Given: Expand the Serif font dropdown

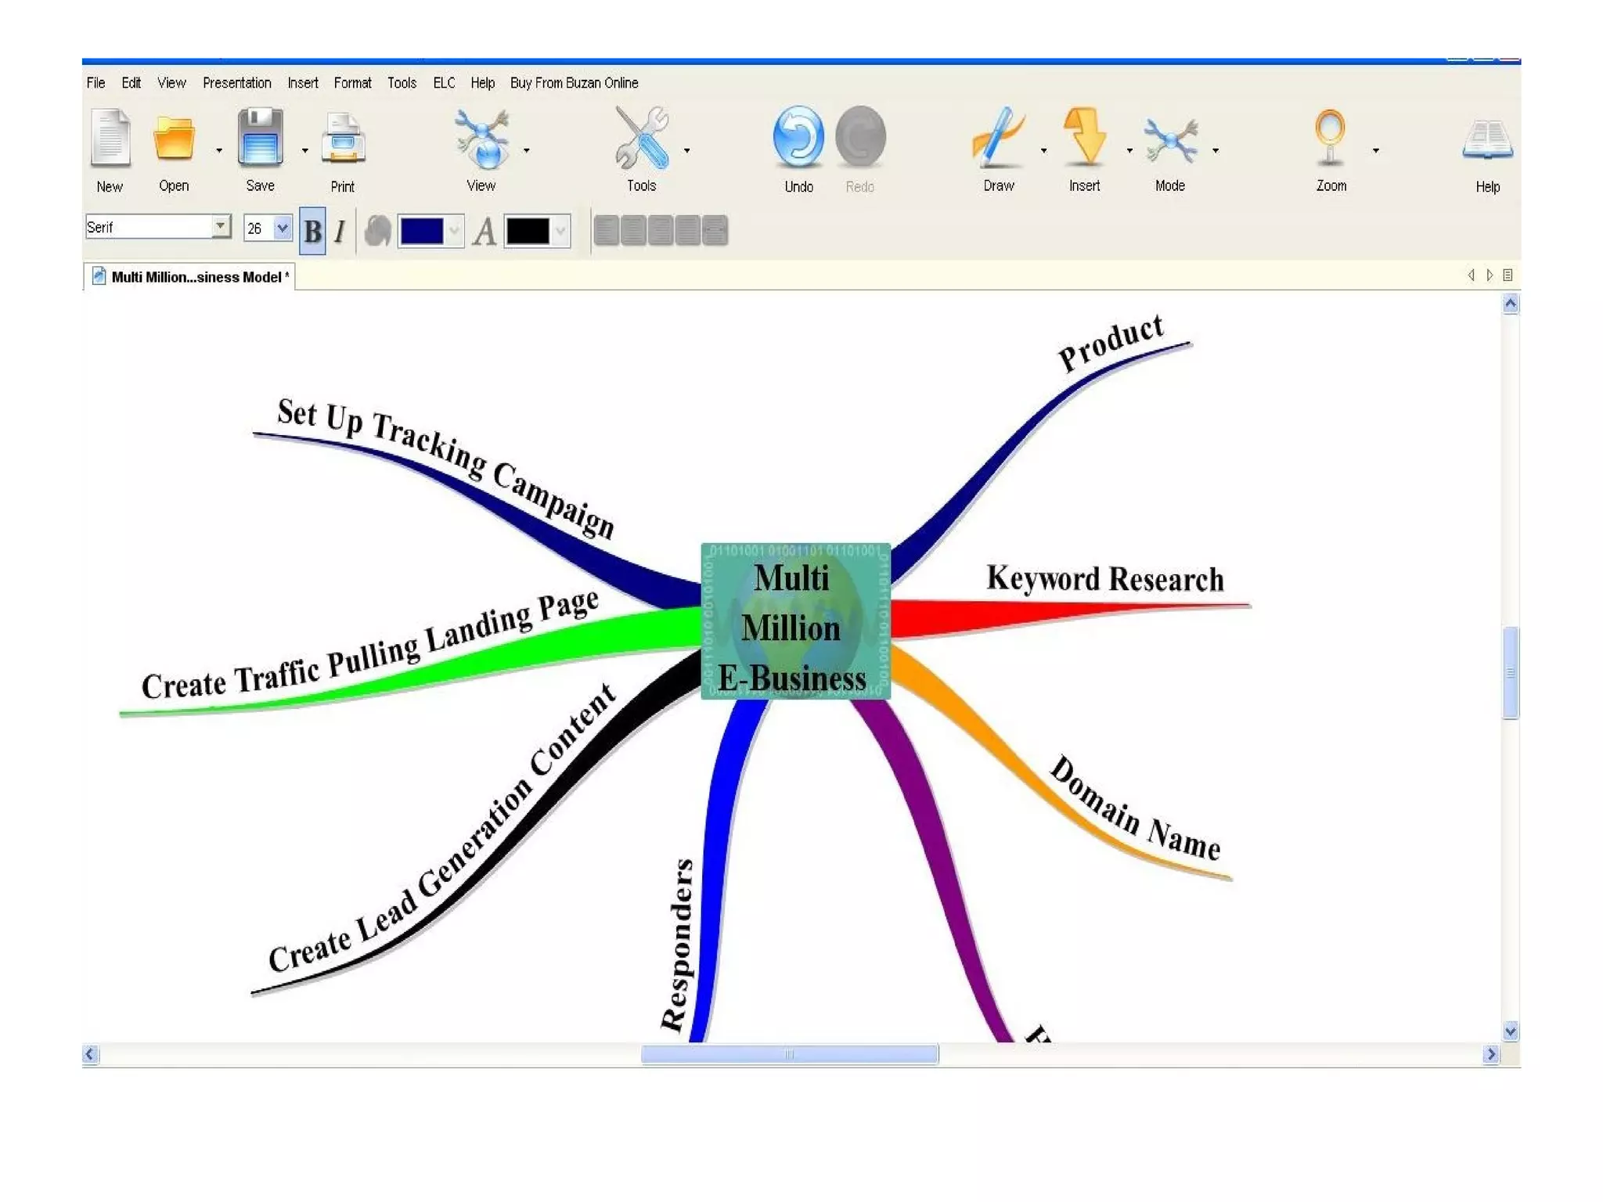Looking at the screenshot, I should [x=221, y=227].
